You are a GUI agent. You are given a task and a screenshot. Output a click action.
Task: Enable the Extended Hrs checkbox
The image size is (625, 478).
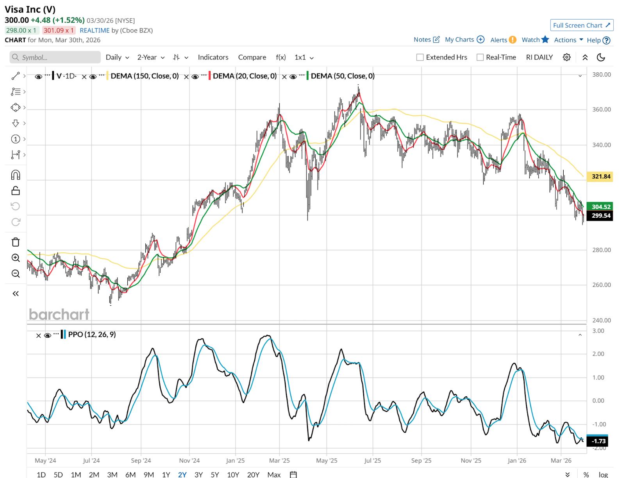click(420, 57)
